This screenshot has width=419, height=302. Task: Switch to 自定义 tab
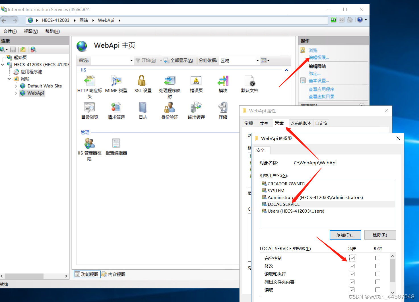pos(322,123)
